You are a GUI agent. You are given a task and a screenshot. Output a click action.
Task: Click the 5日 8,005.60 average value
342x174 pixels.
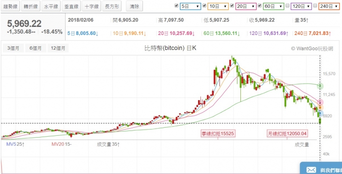(x=83, y=34)
